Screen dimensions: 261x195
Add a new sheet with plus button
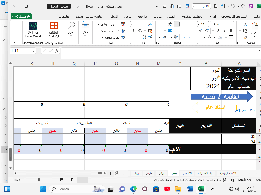click(117, 173)
